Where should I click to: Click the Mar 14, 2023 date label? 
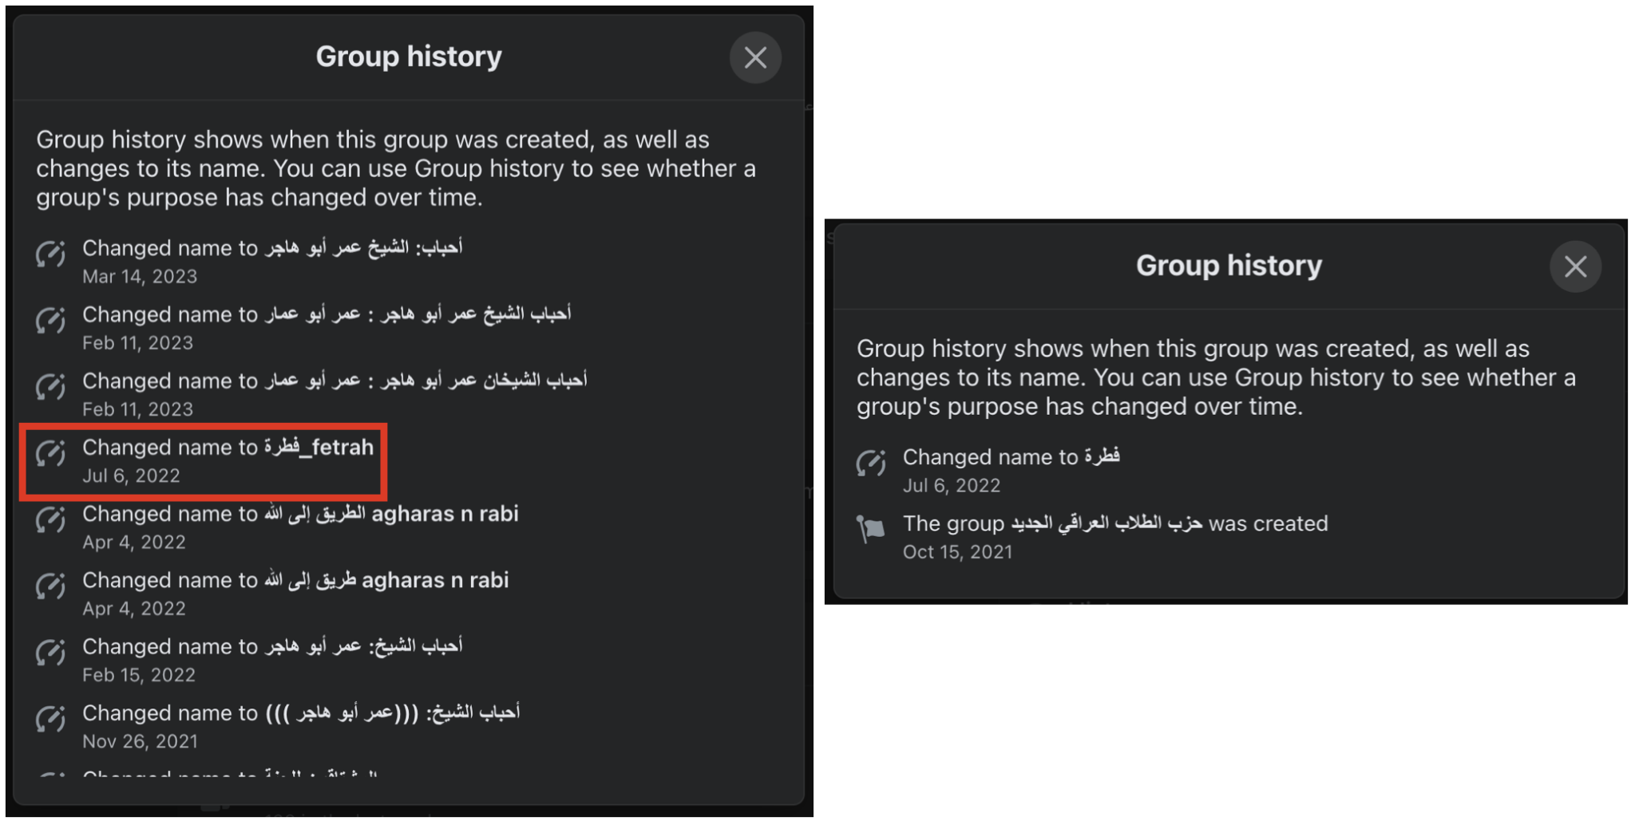(139, 276)
